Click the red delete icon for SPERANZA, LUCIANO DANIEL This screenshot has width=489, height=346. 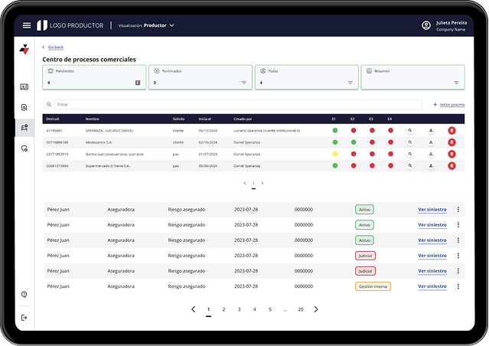tap(452, 131)
